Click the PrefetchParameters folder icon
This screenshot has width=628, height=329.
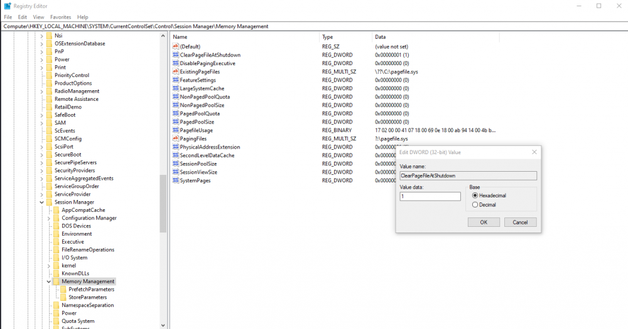(63, 290)
